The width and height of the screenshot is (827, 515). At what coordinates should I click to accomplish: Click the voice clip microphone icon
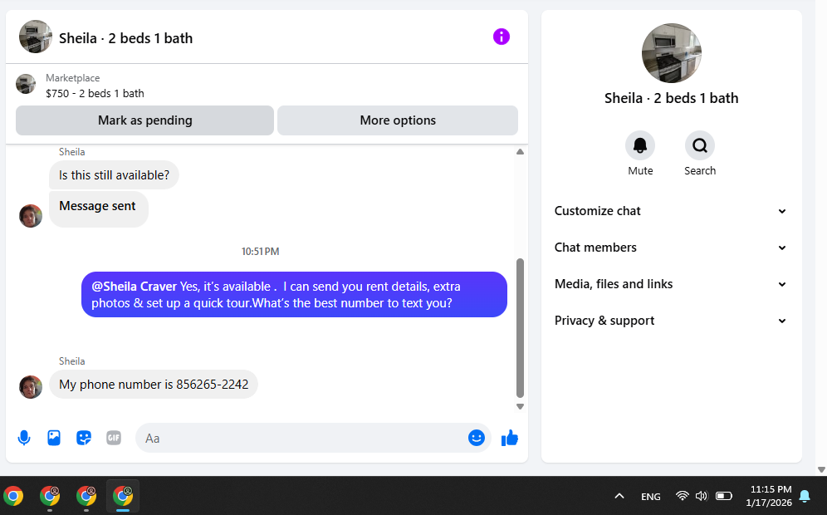click(x=24, y=438)
